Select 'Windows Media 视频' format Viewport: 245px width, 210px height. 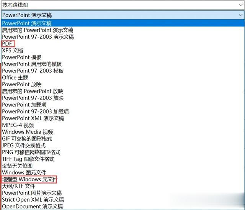pos(123,132)
